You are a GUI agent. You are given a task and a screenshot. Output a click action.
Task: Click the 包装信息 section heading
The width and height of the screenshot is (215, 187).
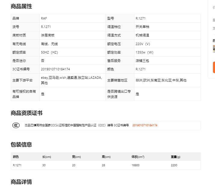[21, 145]
